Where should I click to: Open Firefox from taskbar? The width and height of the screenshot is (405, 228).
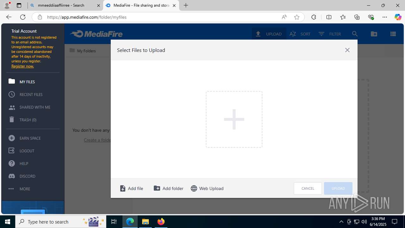(x=161, y=222)
